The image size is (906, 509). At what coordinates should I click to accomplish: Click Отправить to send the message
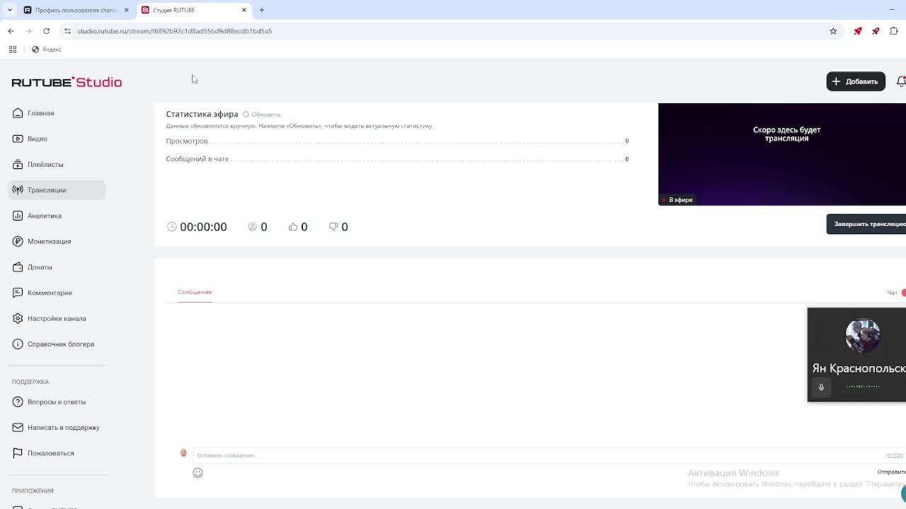(x=891, y=472)
